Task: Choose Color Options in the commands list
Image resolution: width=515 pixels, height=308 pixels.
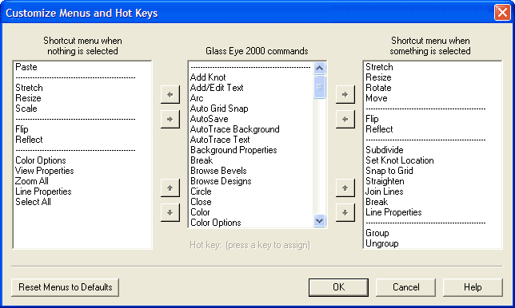Action: tap(216, 223)
